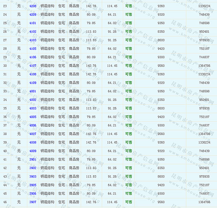Click room number 4101

(33, 23)
